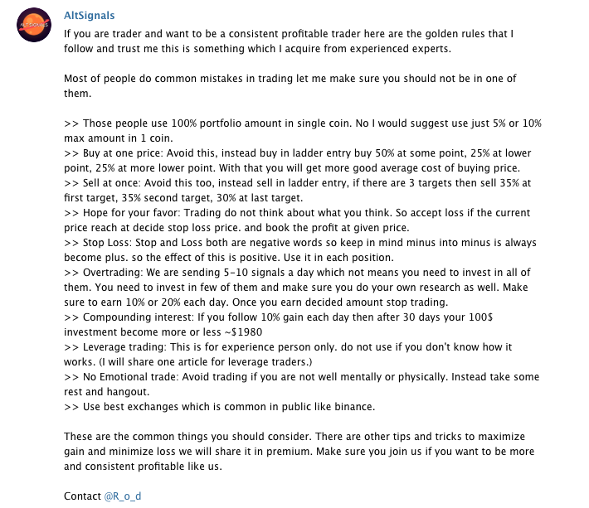The image size is (589, 508).
Task: Click the Sell at once rule
Action: pyautogui.click(x=299, y=191)
